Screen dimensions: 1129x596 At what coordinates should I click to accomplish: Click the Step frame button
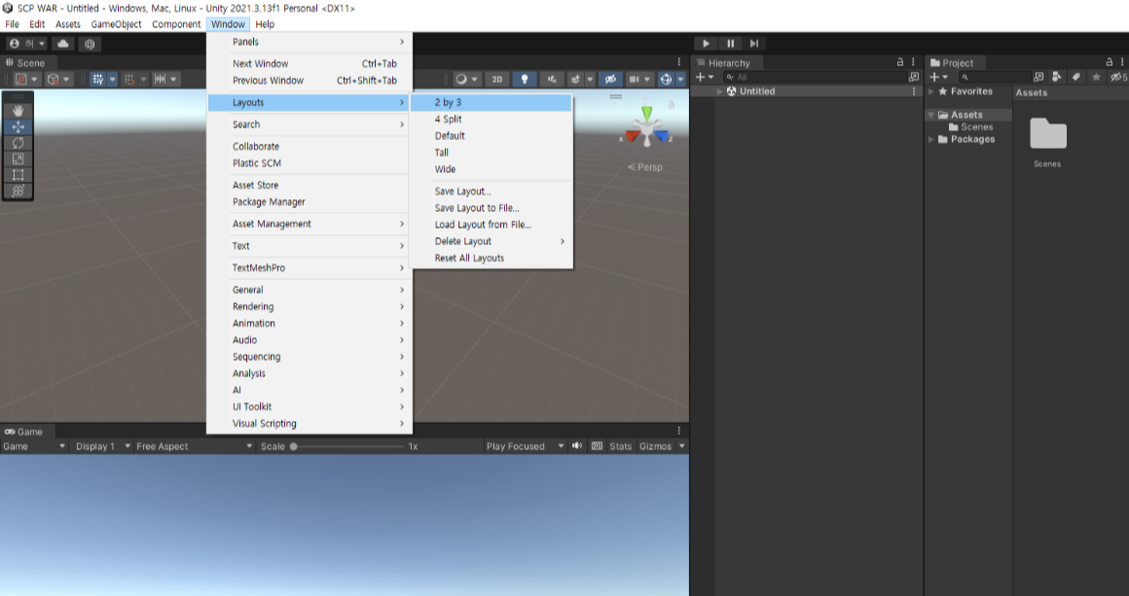click(x=754, y=44)
